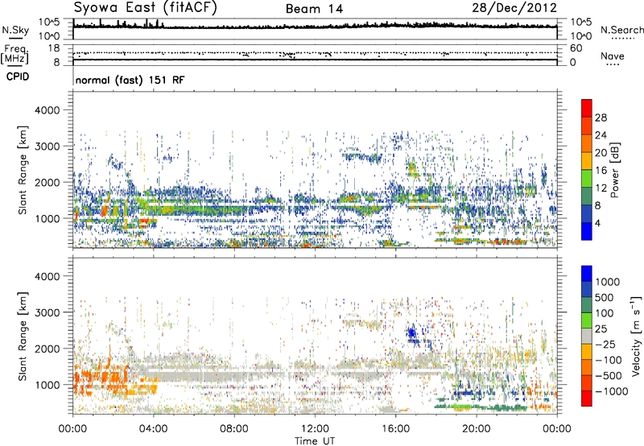Click the "12" label on the Power colorbar
644x446 pixels.
601,188
